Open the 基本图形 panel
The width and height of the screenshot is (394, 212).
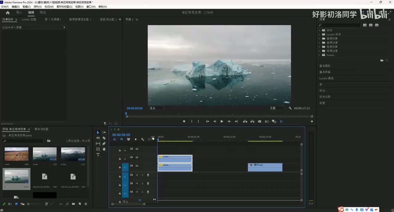[x=325, y=66]
